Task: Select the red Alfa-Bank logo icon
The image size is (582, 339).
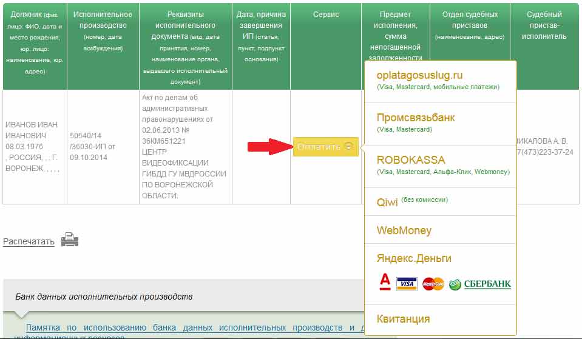Action: tap(384, 283)
